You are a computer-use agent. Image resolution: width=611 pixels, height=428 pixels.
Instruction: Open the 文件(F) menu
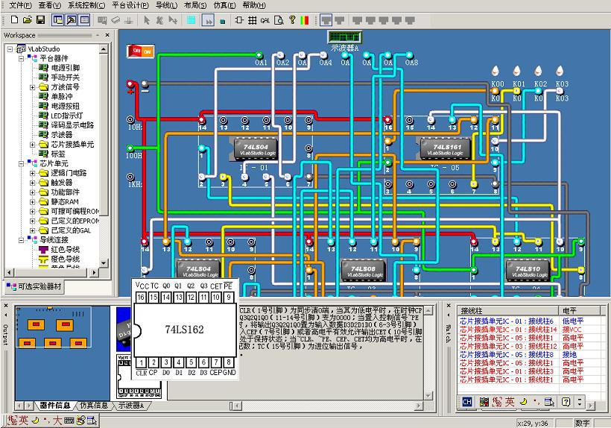[x=21, y=5]
